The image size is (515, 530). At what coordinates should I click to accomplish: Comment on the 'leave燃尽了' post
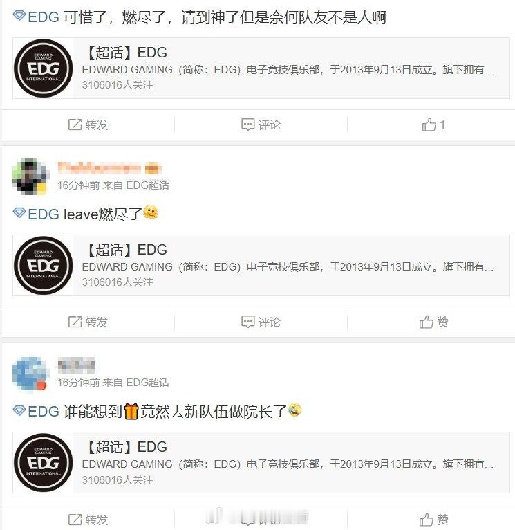pyautogui.click(x=261, y=322)
